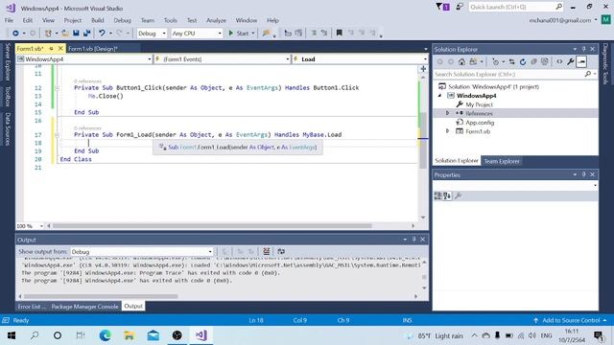This screenshot has width=614, height=345.
Task: Open the Load member dropdown
Action: (x=360, y=59)
